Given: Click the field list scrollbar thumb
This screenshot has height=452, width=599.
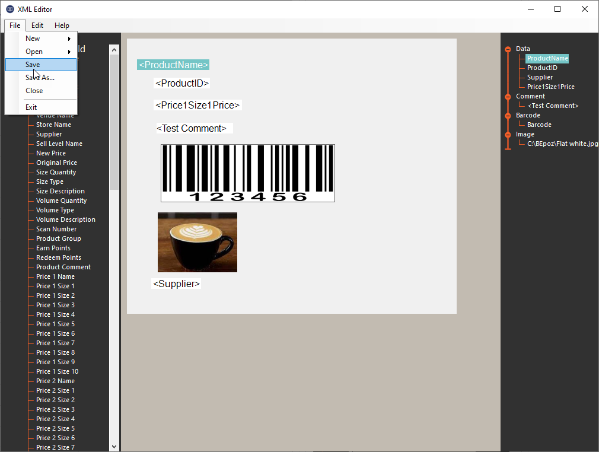Looking at the screenshot, I should [x=114, y=122].
